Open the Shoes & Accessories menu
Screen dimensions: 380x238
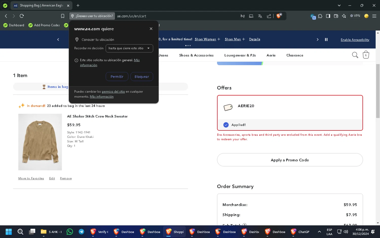[196, 55]
